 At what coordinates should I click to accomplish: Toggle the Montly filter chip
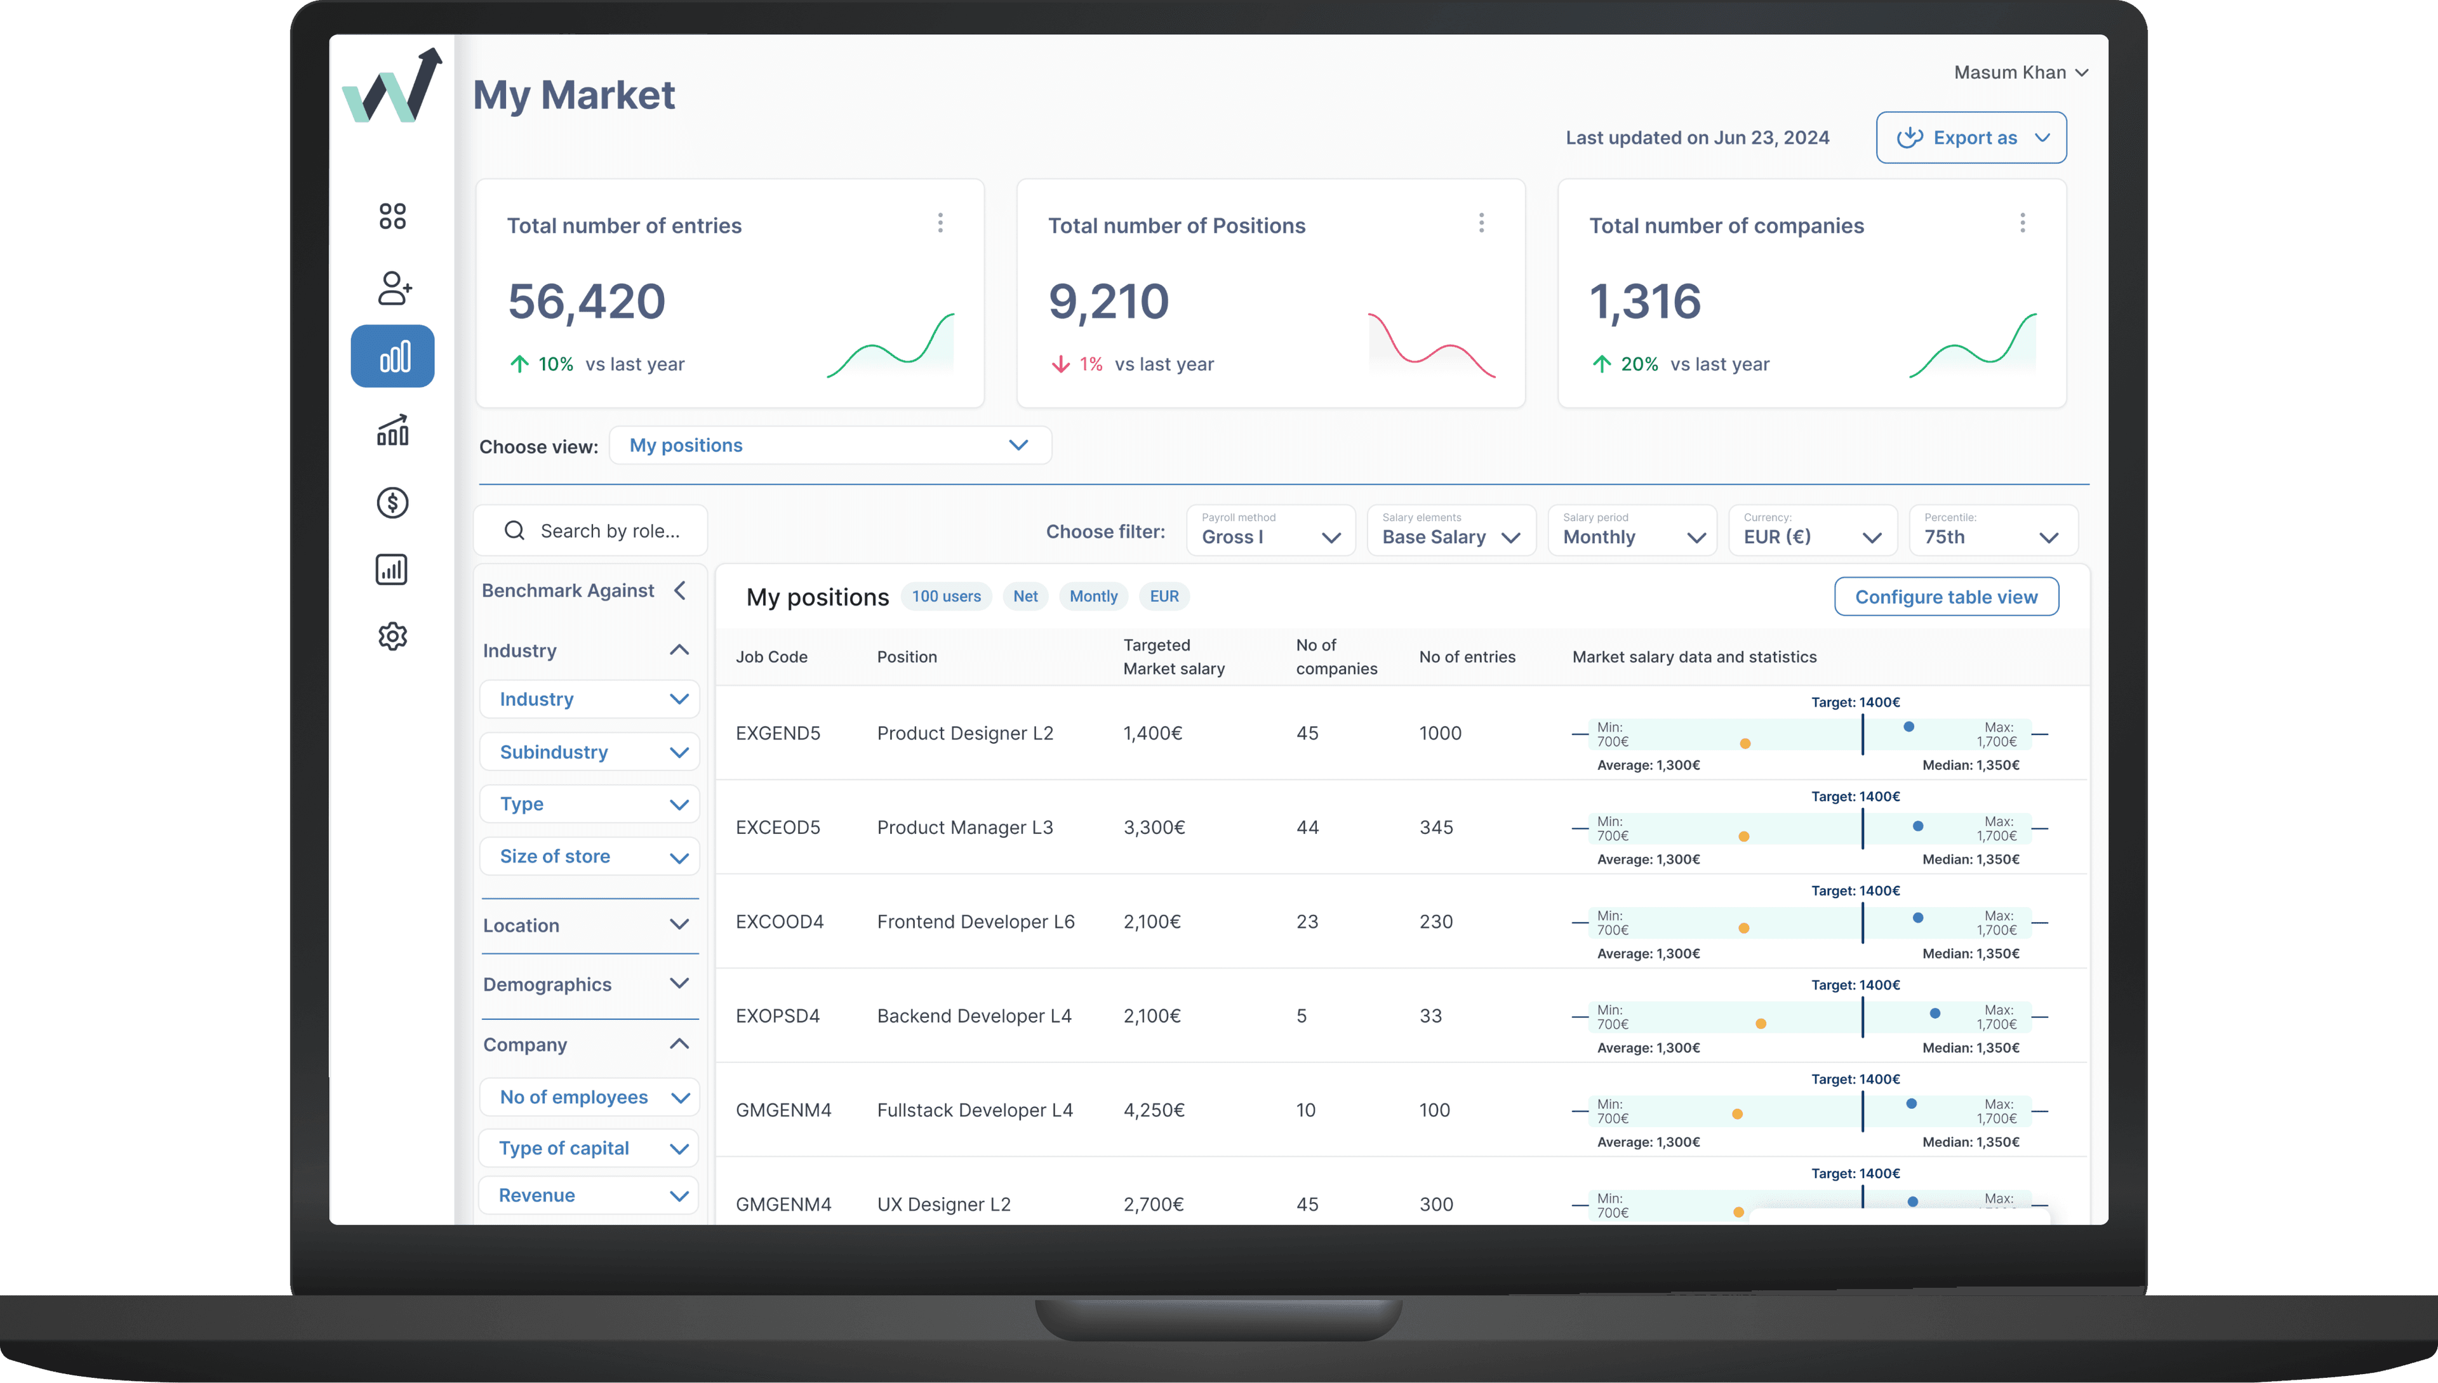1093,597
